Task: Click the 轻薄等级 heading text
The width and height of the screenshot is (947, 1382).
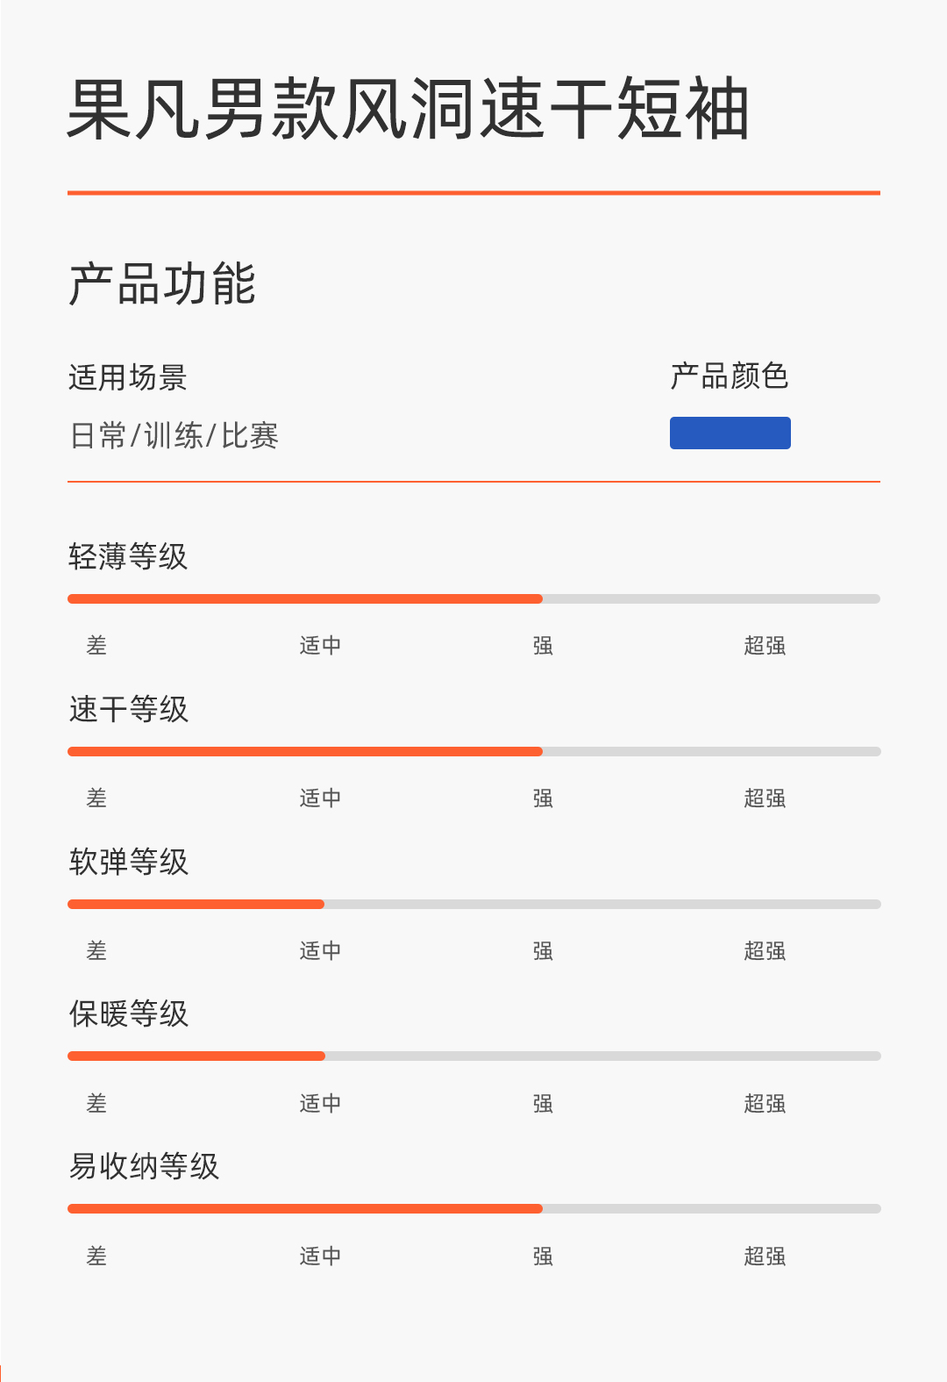Action: 128,556
